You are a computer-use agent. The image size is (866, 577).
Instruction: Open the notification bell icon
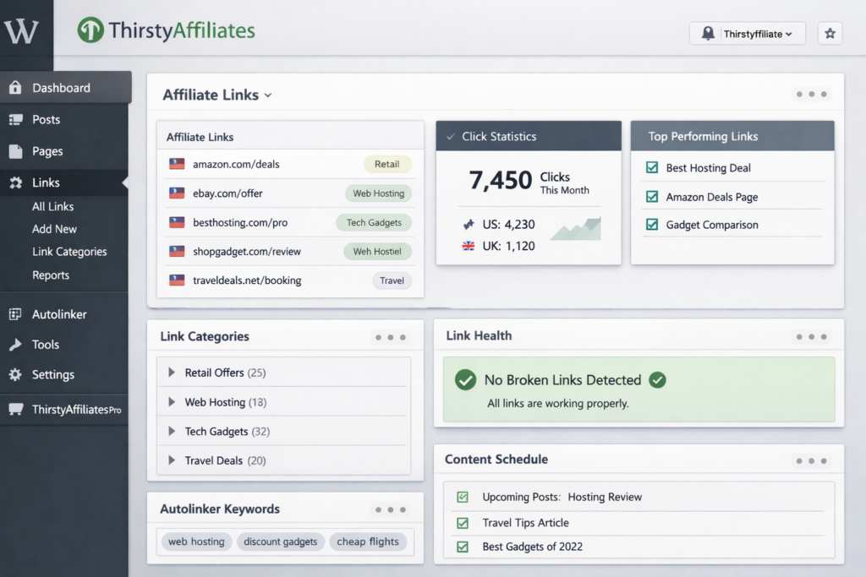(x=707, y=33)
